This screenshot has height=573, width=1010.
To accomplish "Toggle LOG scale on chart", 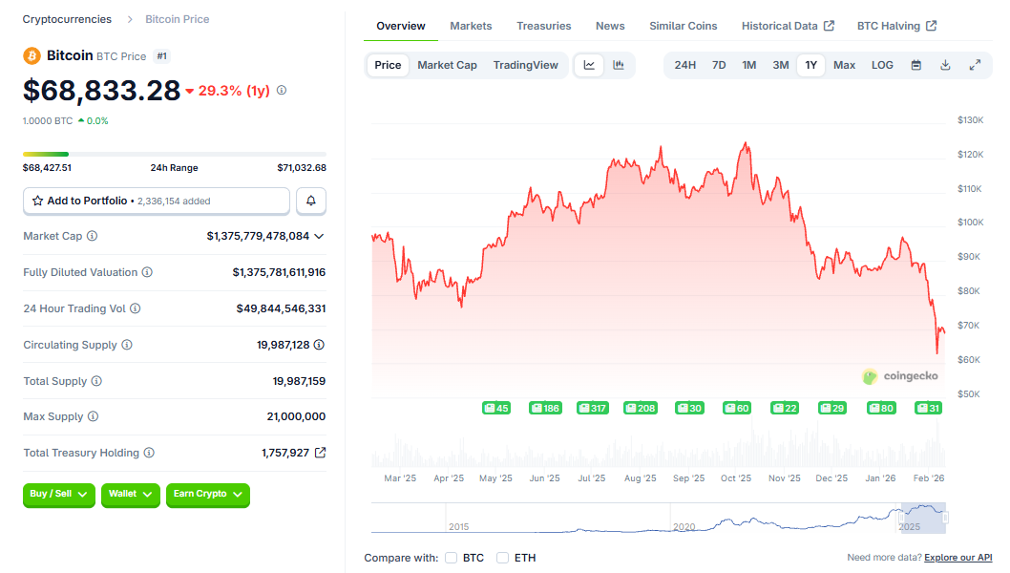I will [882, 65].
